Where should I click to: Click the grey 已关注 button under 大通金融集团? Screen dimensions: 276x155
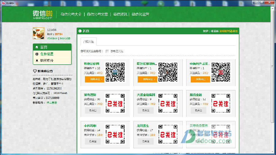[x=146, y=110]
